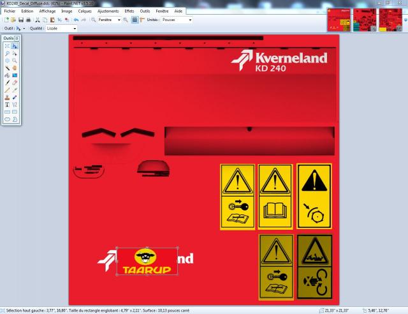Switch to the third open image thumbnail

point(391,20)
